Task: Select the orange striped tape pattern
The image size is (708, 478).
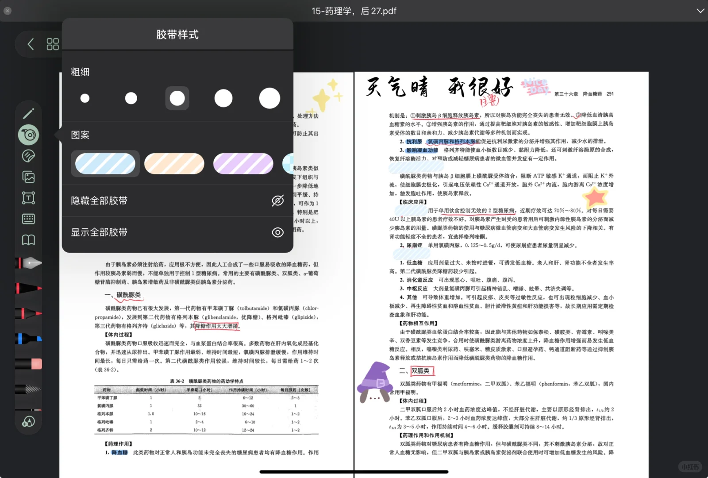Action: [174, 164]
